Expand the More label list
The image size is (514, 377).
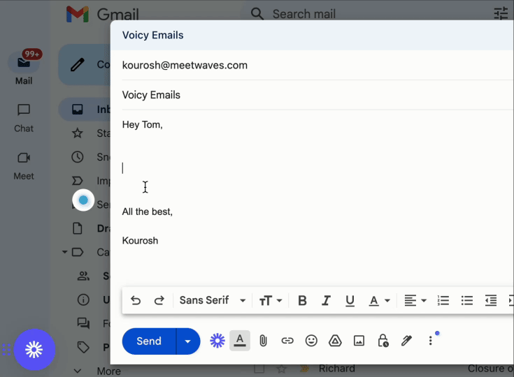(97, 371)
